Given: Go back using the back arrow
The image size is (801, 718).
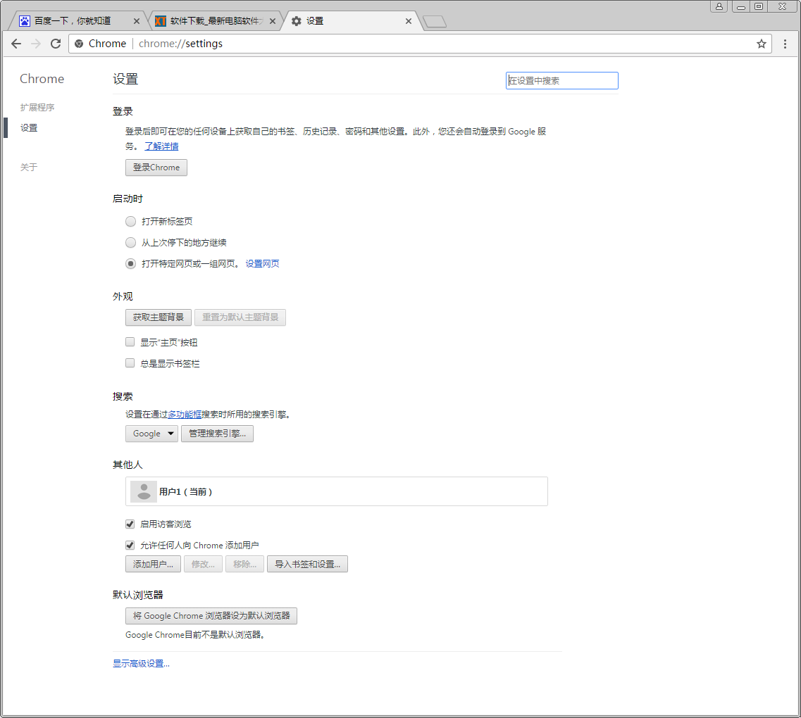Looking at the screenshot, I should (16, 44).
